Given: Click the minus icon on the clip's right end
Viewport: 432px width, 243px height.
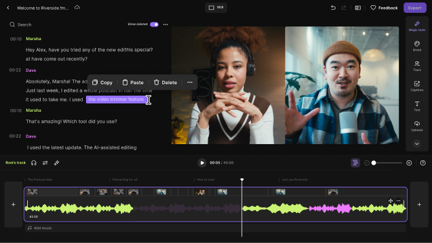Looking at the screenshot, I should click(x=398, y=200).
